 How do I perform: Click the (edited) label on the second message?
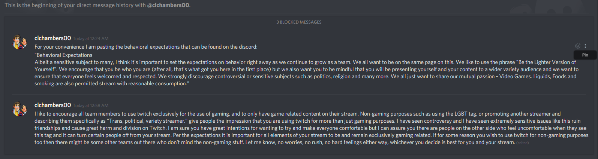coord(522,143)
